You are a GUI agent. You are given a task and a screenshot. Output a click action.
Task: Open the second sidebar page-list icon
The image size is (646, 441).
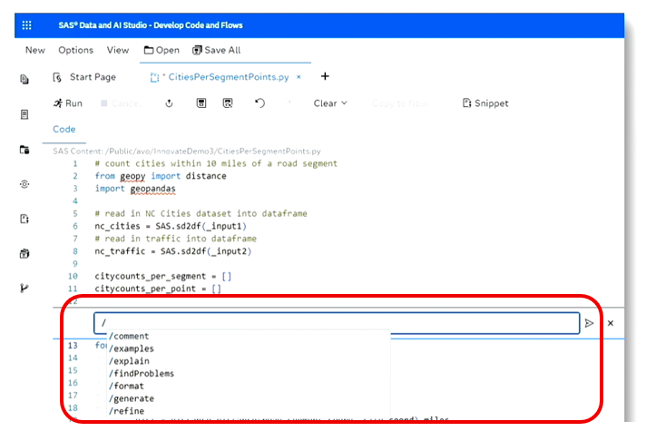[24, 114]
